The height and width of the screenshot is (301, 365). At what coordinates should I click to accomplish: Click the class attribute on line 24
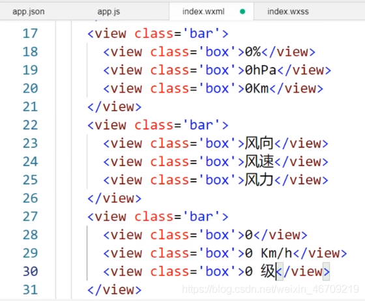click(169, 162)
